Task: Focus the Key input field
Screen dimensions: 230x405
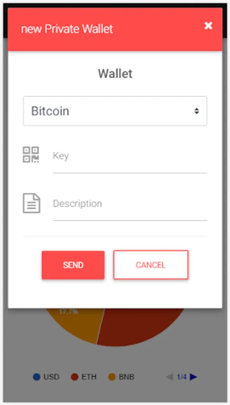Action: pos(130,156)
